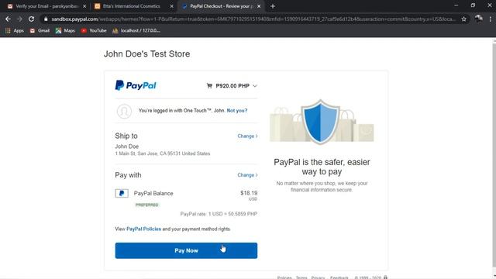Click the PayPal logo
This screenshot has width=496, height=279.
pyautogui.click(x=136, y=85)
